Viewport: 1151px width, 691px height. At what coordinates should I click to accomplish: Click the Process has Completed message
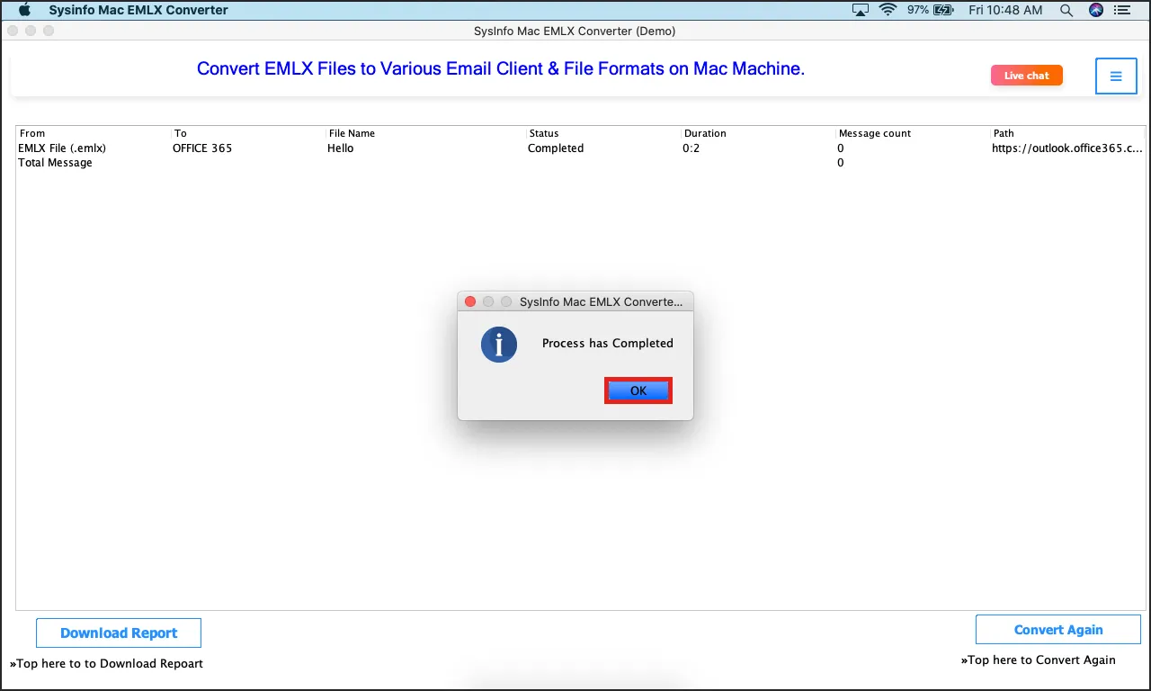coord(608,343)
